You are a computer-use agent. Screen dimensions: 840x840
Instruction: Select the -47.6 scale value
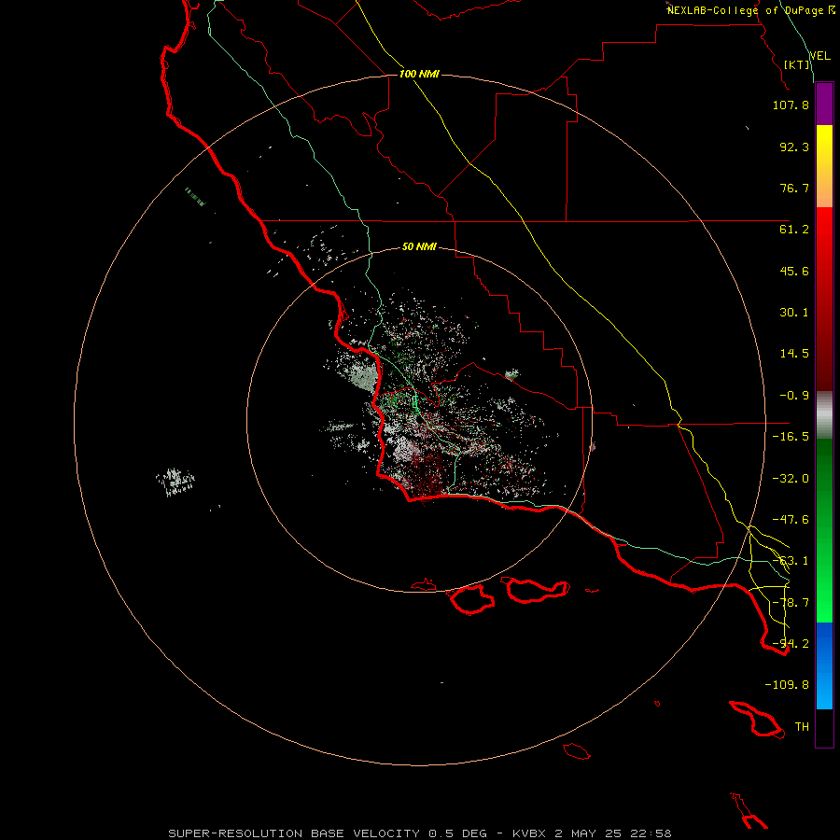pyautogui.click(x=791, y=520)
